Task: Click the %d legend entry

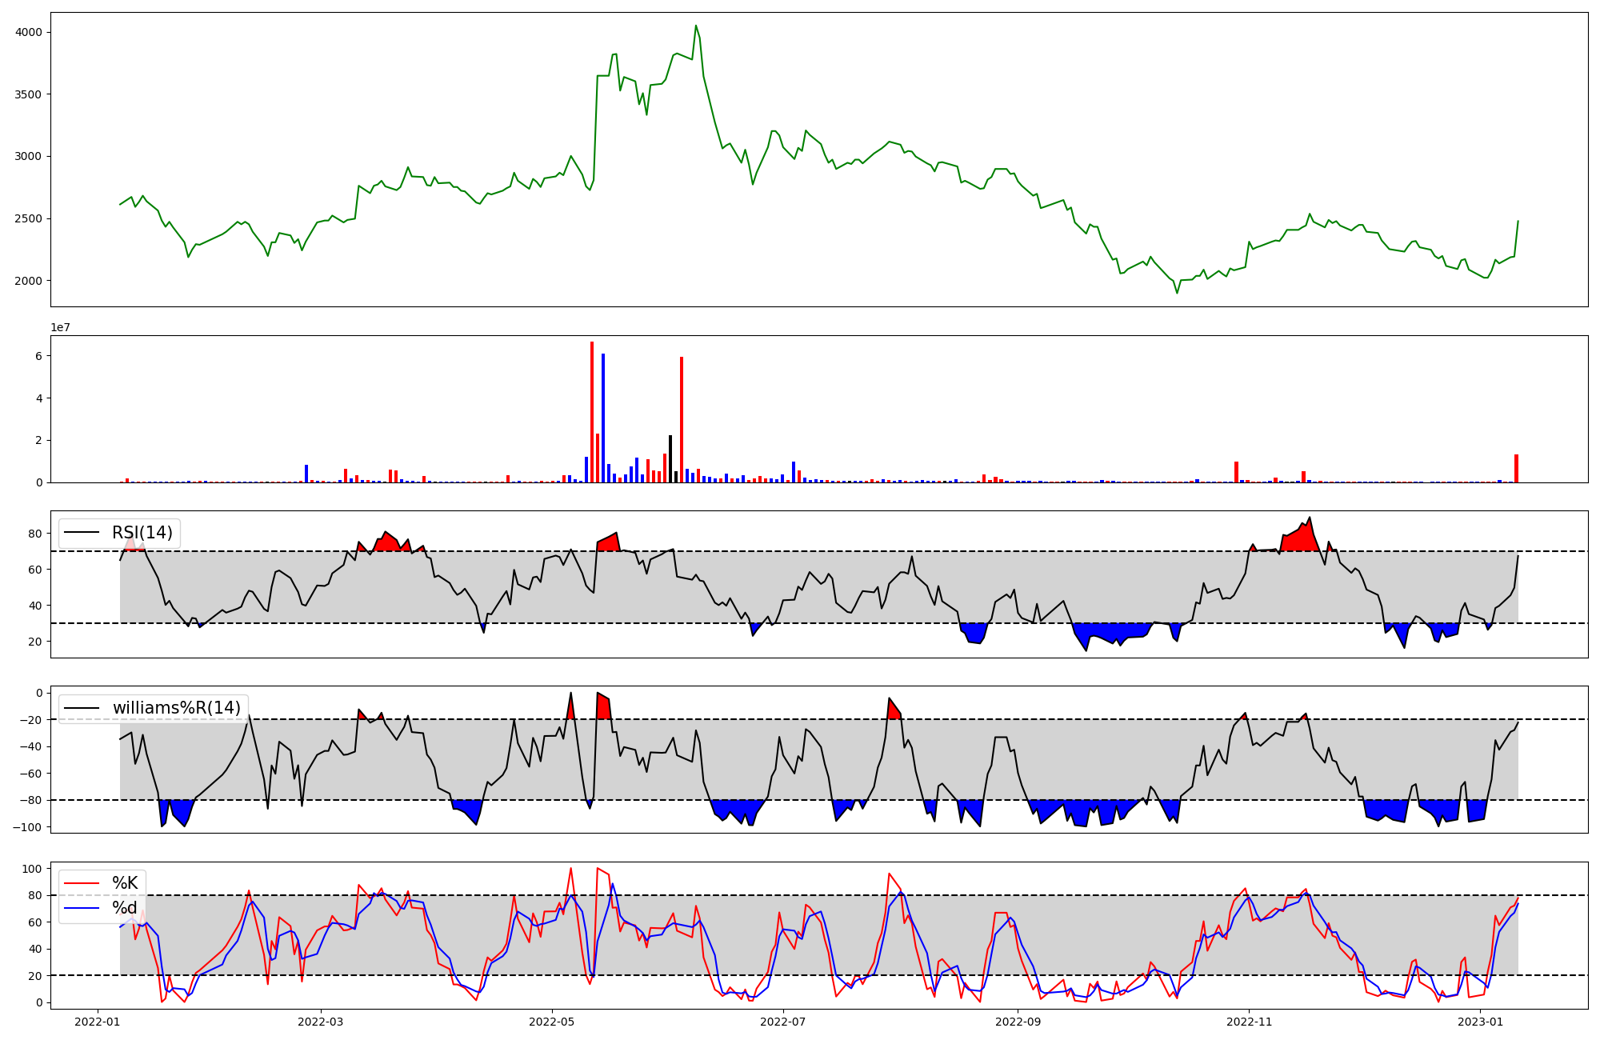Action: click(x=125, y=908)
